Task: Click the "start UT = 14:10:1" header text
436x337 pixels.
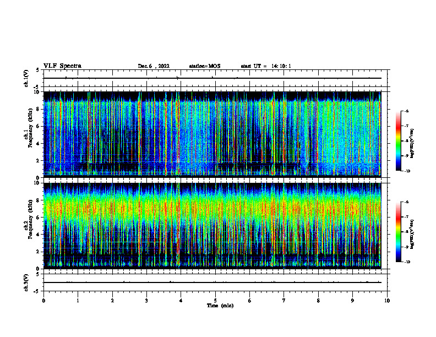Action: pyautogui.click(x=266, y=66)
